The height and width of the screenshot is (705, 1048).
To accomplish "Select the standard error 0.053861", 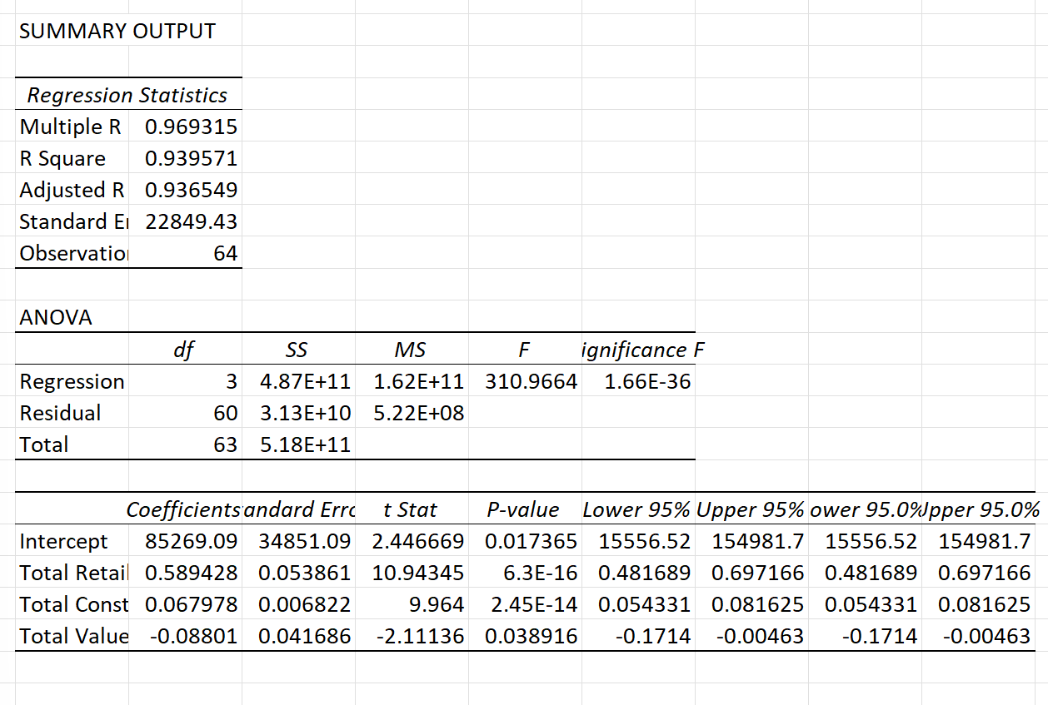I will point(305,573).
